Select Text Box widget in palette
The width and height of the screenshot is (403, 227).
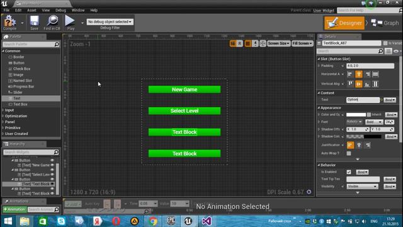20,104
